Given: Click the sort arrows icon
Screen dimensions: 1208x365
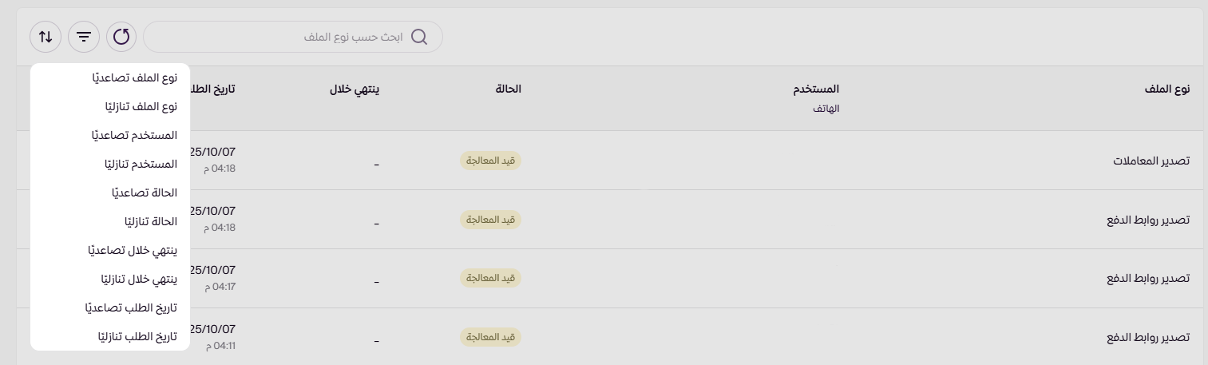Looking at the screenshot, I should [x=46, y=37].
